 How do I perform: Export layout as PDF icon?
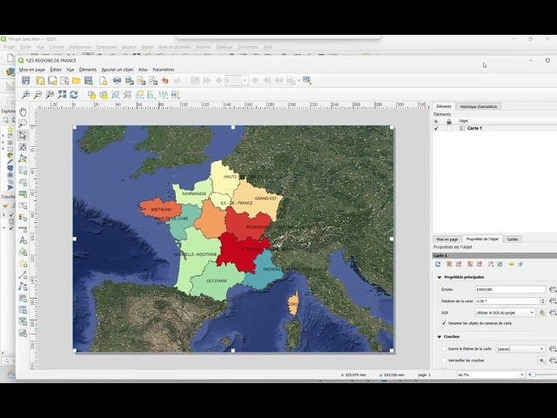coord(153,80)
